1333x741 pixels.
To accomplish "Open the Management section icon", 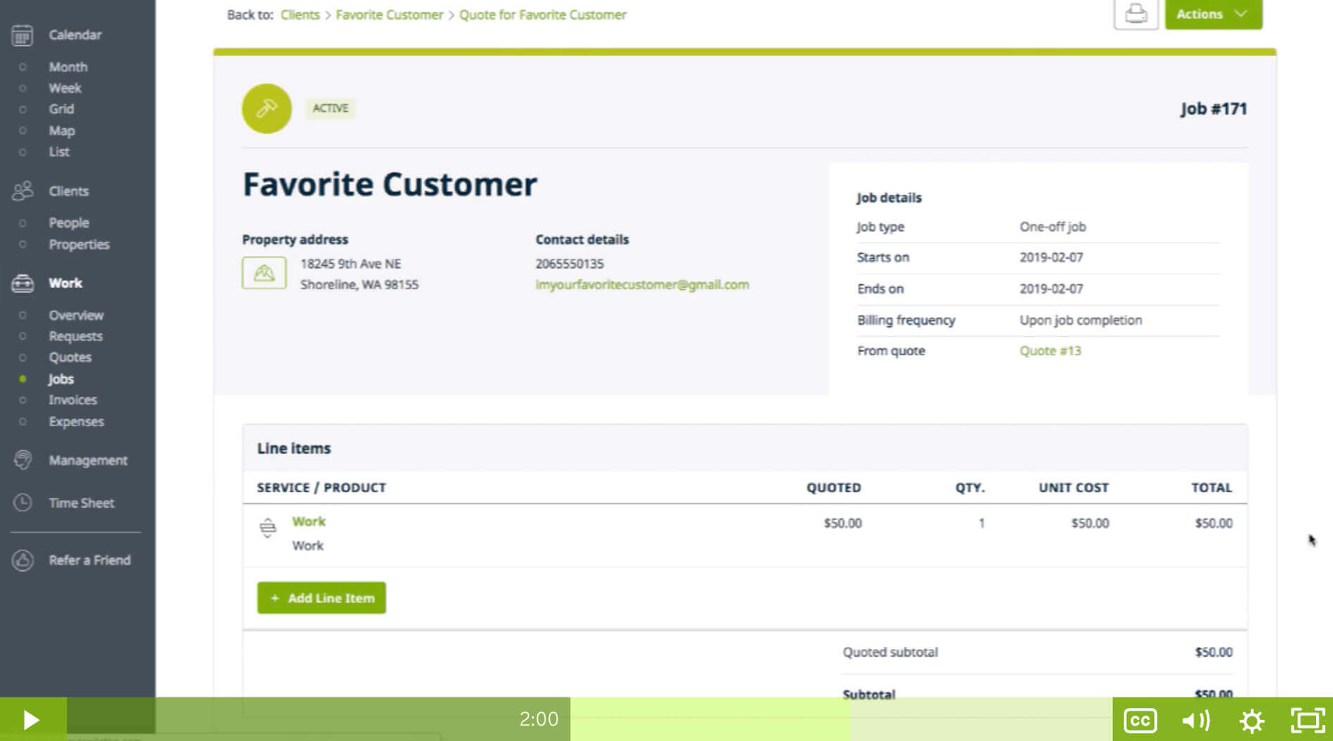I will click(22, 460).
